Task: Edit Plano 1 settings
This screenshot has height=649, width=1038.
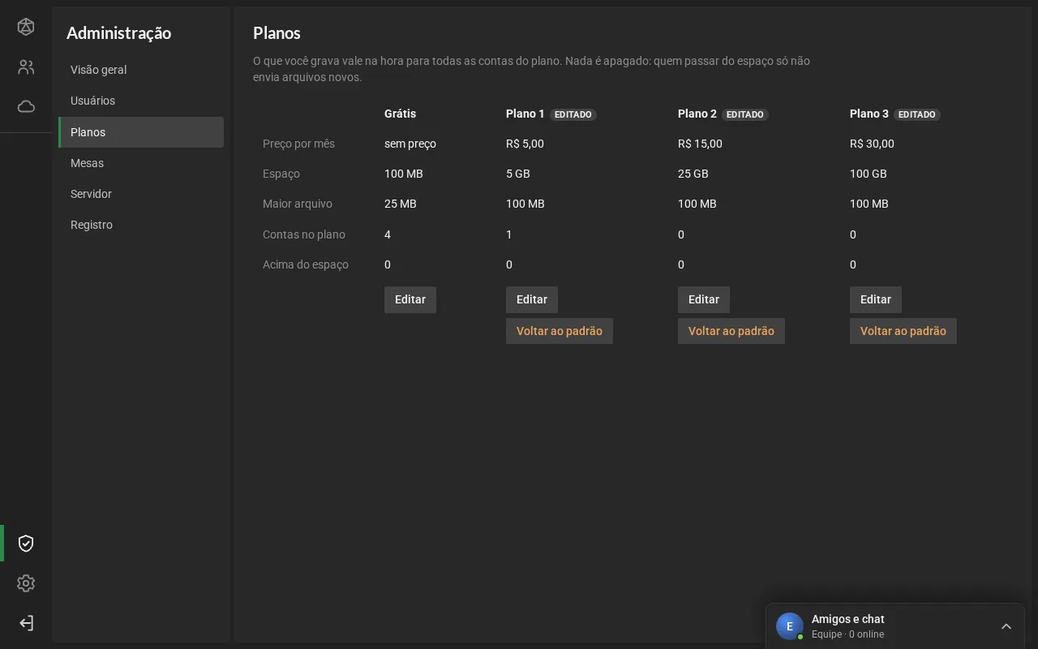Action: tap(532, 299)
